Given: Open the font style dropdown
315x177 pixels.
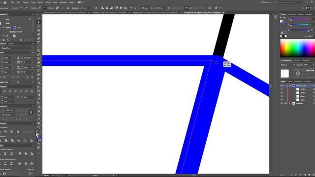Looking at the screenshot, I should click(32, 53).
